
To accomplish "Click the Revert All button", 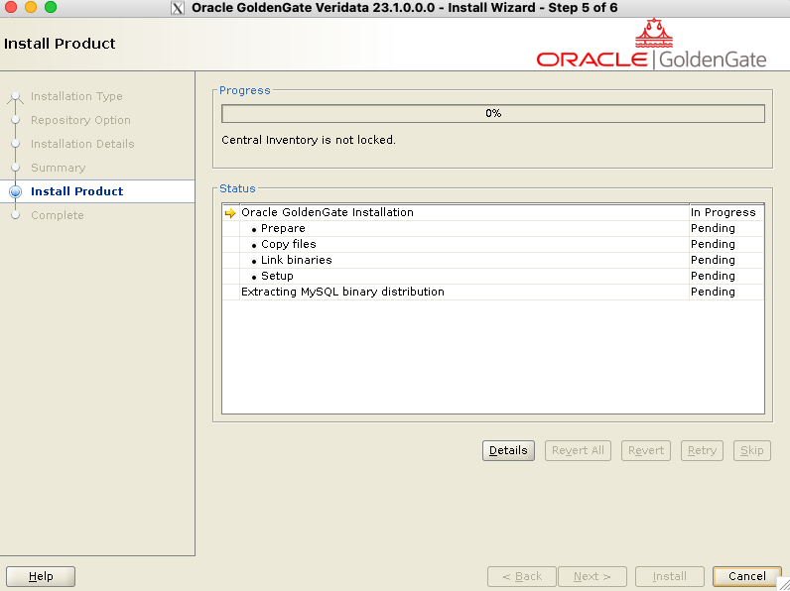I will pyautogui.click(x=578, y=450).
